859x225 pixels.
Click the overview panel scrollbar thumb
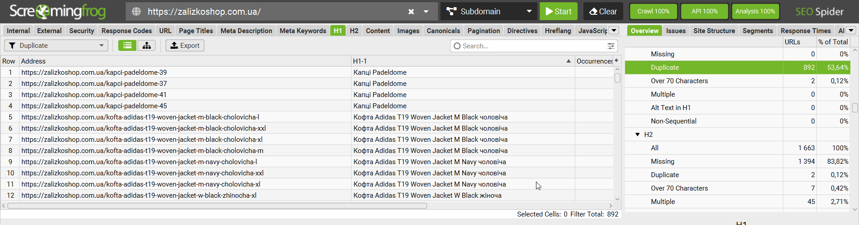pyautogui.click(x=855, y=108)
